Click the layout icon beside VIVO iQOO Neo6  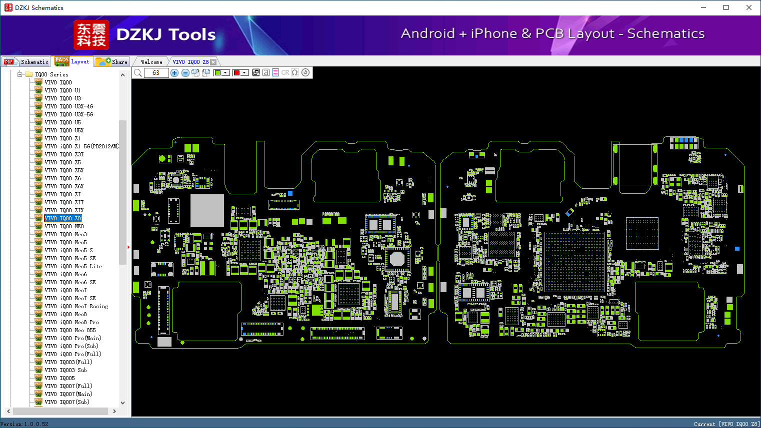pos(38,274)
